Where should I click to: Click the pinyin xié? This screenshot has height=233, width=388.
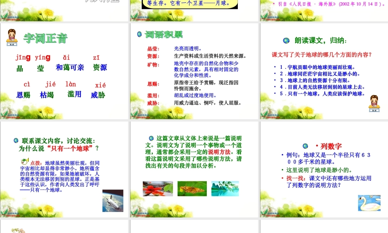tap(100, 85)
